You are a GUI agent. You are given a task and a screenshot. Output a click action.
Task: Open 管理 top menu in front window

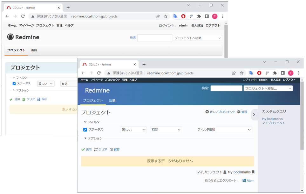(x=125, y=80)
